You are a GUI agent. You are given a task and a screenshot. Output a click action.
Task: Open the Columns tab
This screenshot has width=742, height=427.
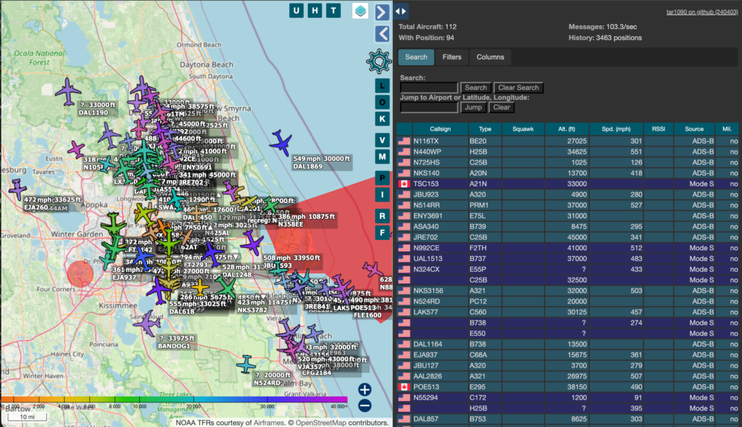click(x=490, y=57)
